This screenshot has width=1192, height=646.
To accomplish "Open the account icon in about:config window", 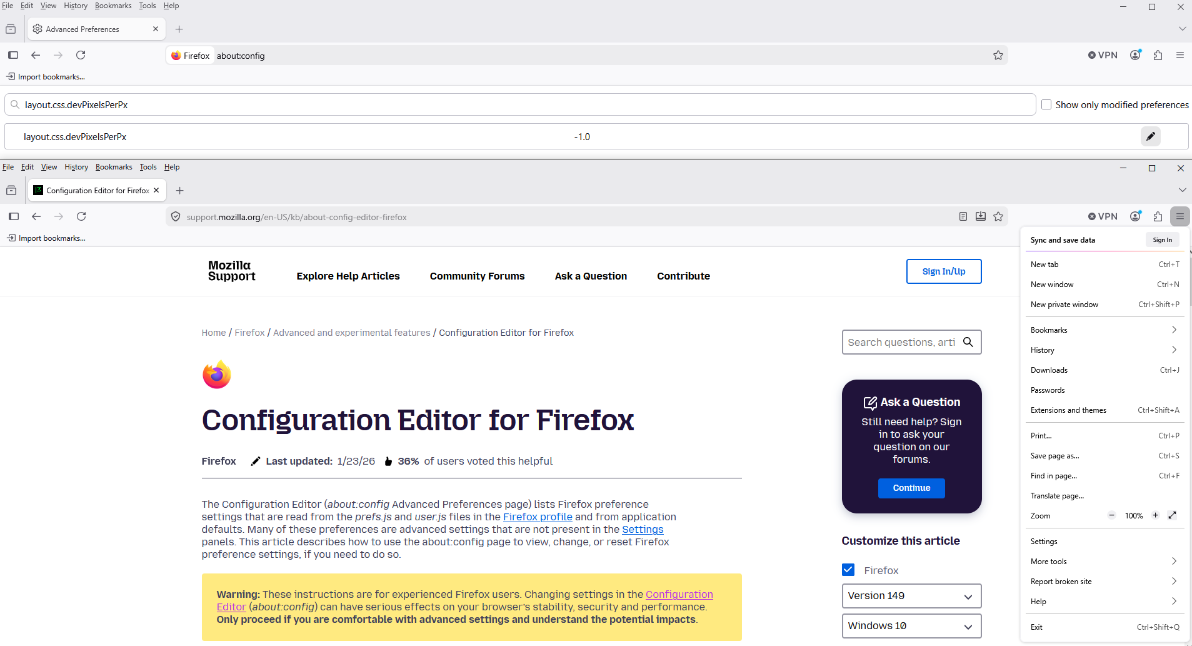I will (1136, 55).
